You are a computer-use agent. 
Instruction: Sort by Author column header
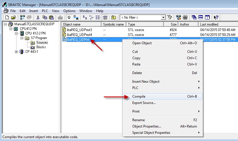188,24
